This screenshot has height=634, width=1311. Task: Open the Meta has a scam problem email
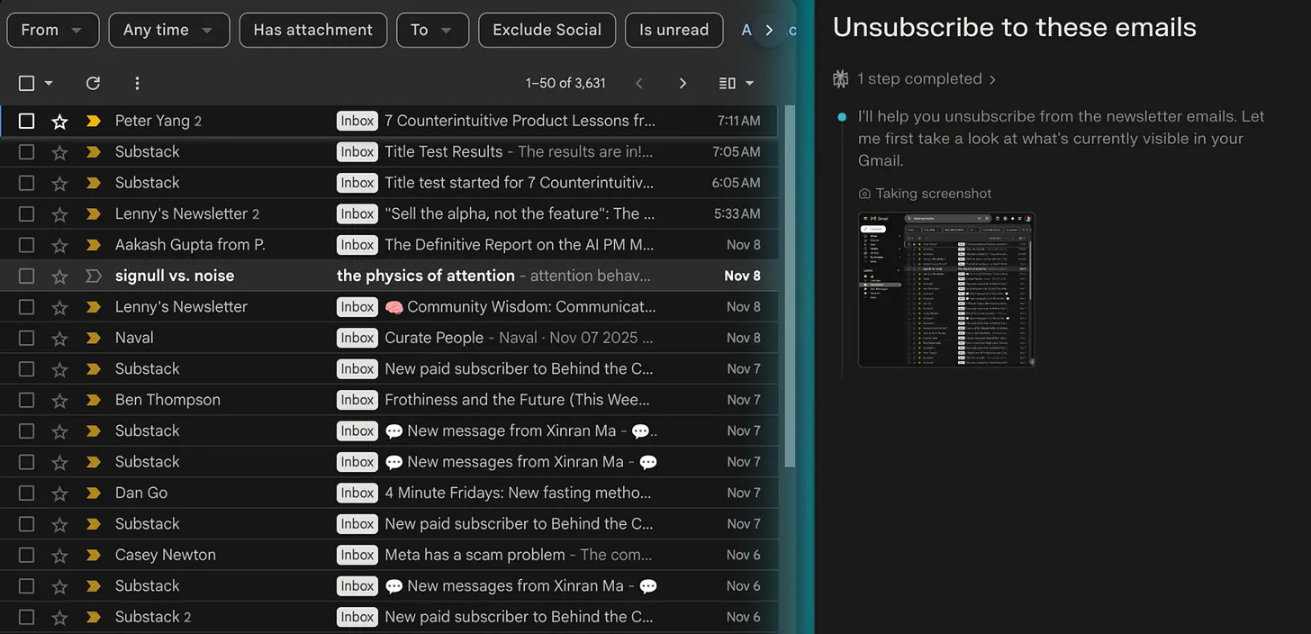pyautogui.click(x=389, y=555)
